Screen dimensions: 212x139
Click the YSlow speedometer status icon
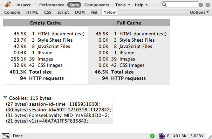162,136
